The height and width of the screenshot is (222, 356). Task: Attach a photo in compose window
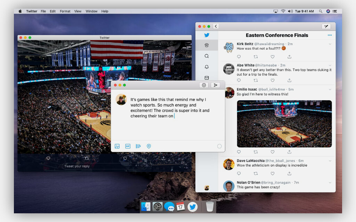pyautogui.click(x=117, y=146)
